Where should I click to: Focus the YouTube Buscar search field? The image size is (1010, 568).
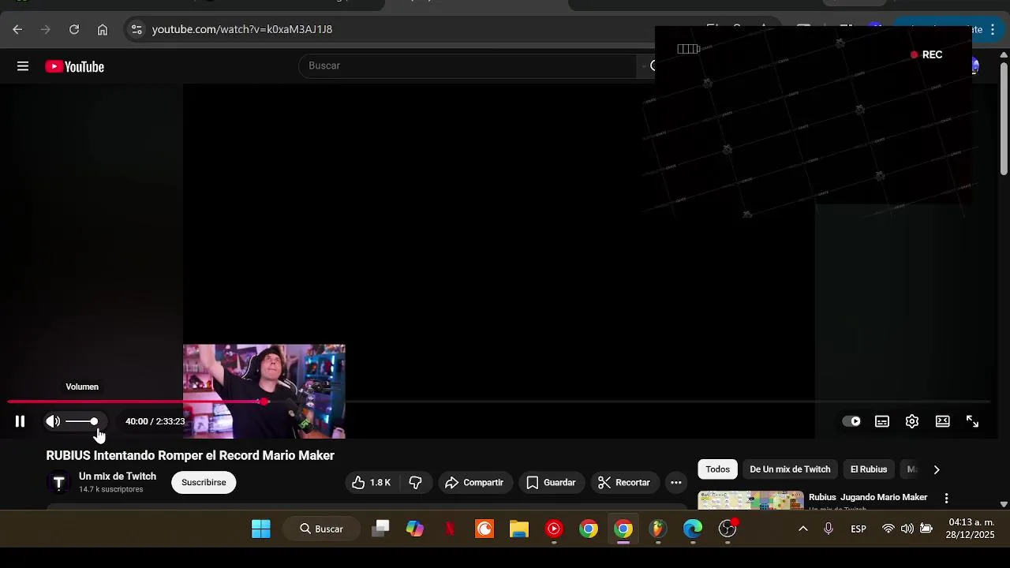click(467, 65)
